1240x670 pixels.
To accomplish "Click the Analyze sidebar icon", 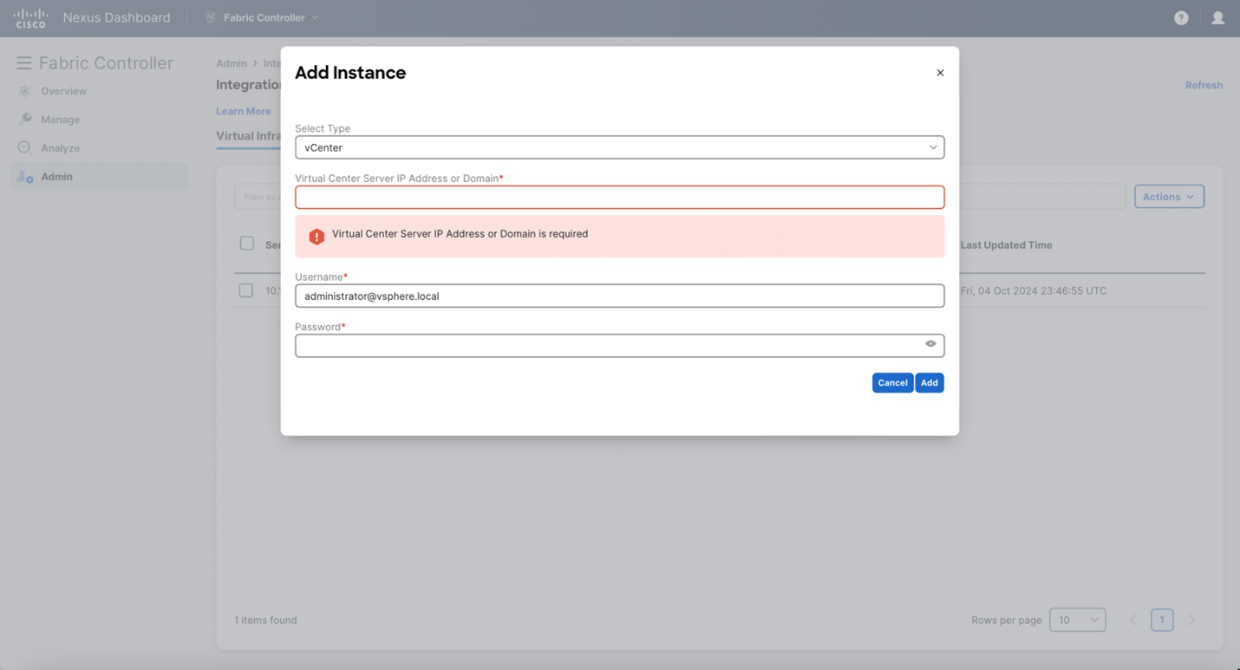I will [24, 147].
